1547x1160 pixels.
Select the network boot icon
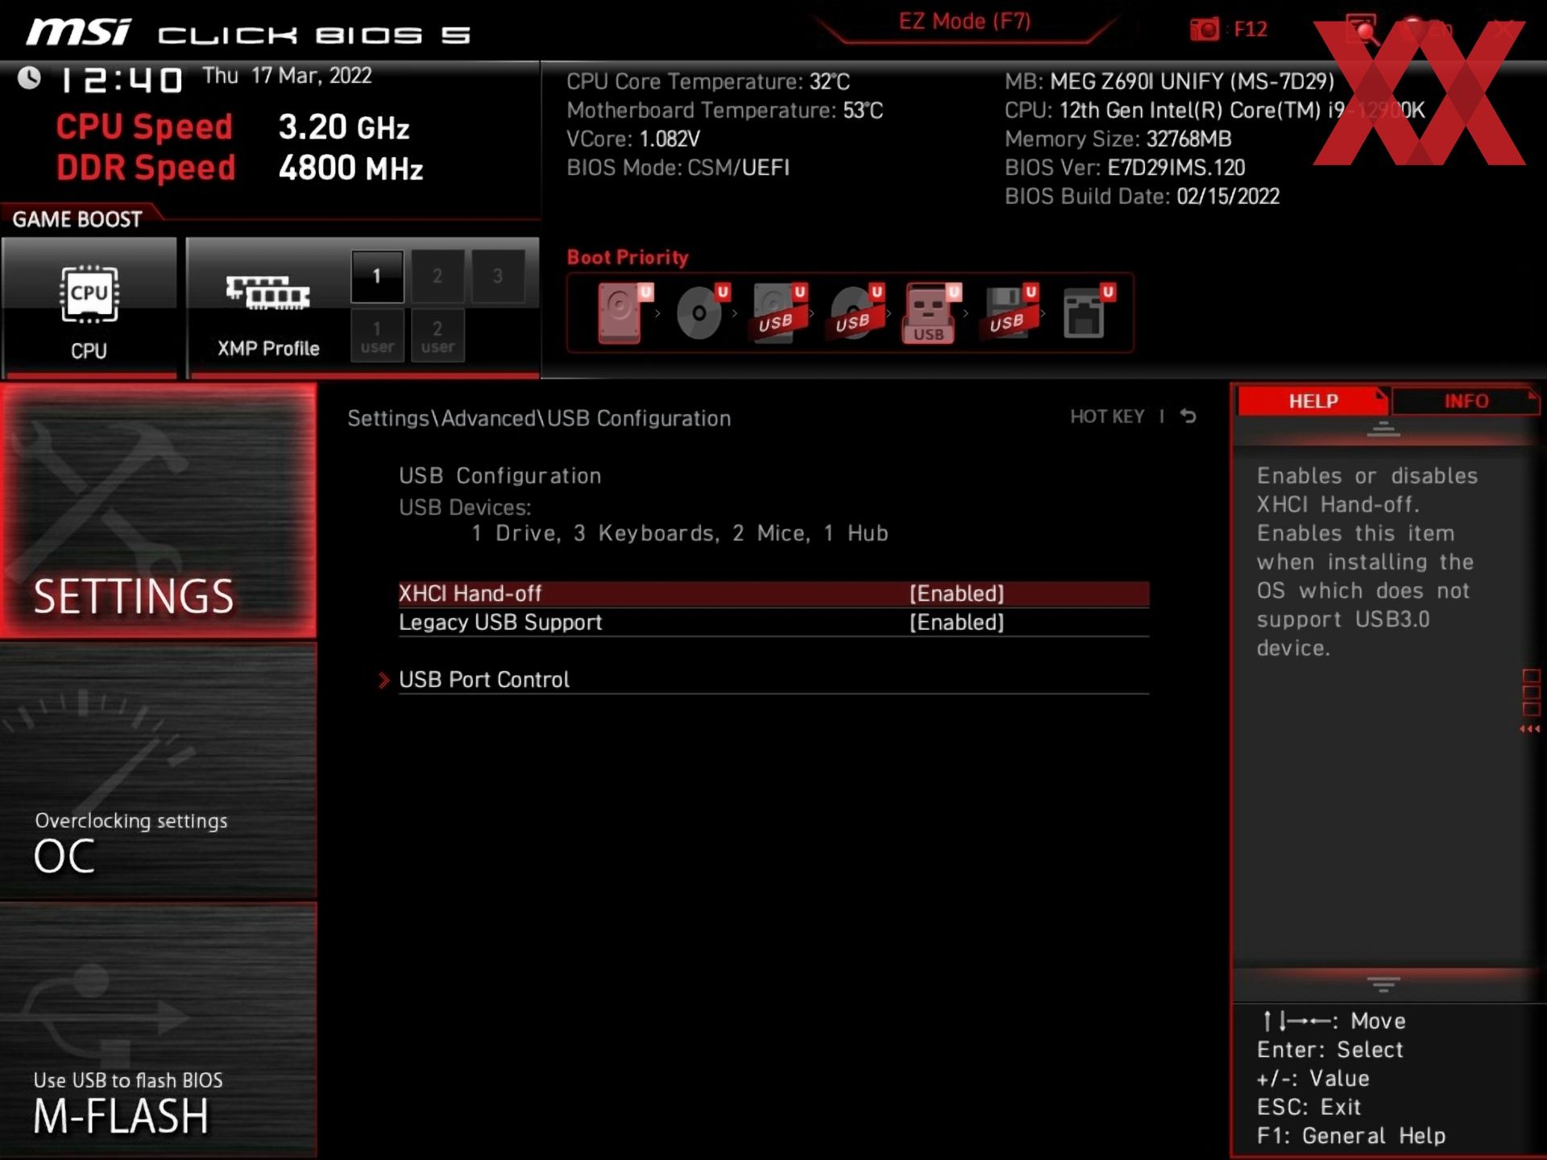[1088, 313]
